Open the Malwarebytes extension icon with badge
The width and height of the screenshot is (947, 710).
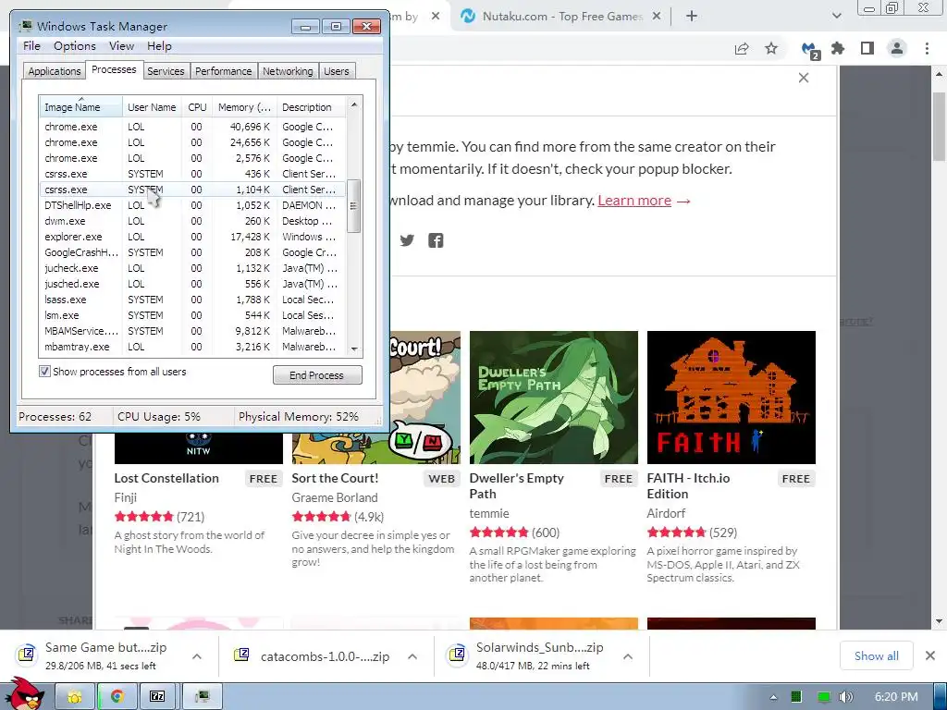[x=810, y=50]
